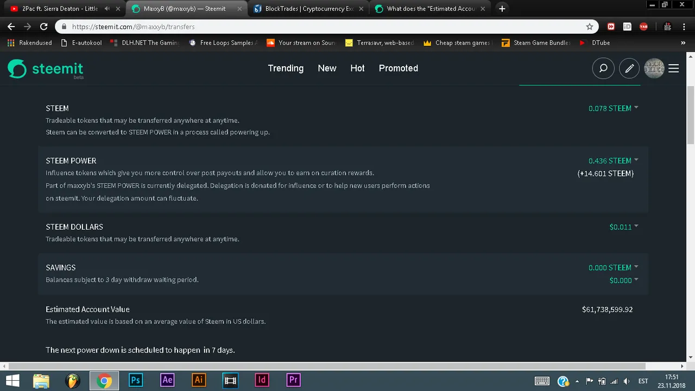Viewport: 695px width, 391px height.
Task: Open Premiere Pro from the taskbar
Action: pos(293,380)
